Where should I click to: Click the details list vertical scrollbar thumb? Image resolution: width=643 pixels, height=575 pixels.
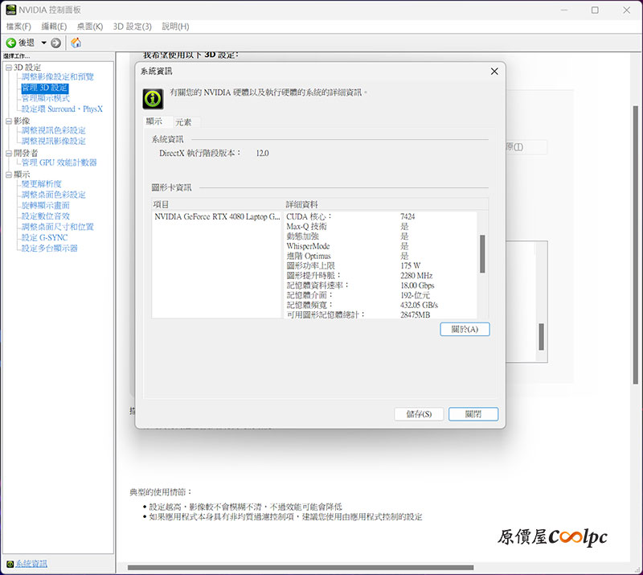482,253
